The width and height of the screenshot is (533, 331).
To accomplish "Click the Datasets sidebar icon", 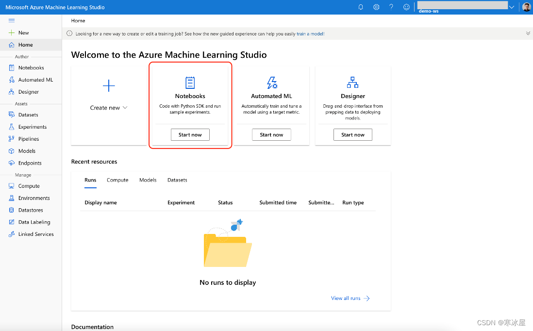I will (12, 115).
